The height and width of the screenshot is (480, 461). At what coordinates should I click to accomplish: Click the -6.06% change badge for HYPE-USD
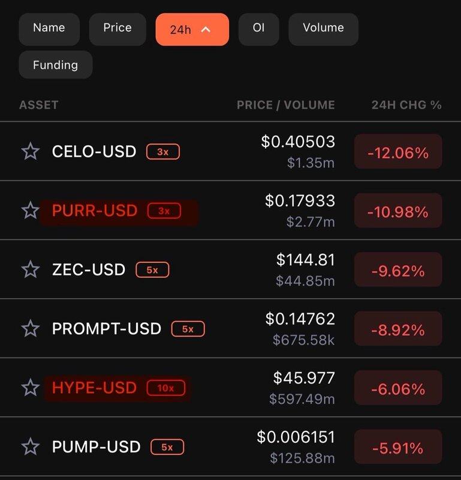398,388
